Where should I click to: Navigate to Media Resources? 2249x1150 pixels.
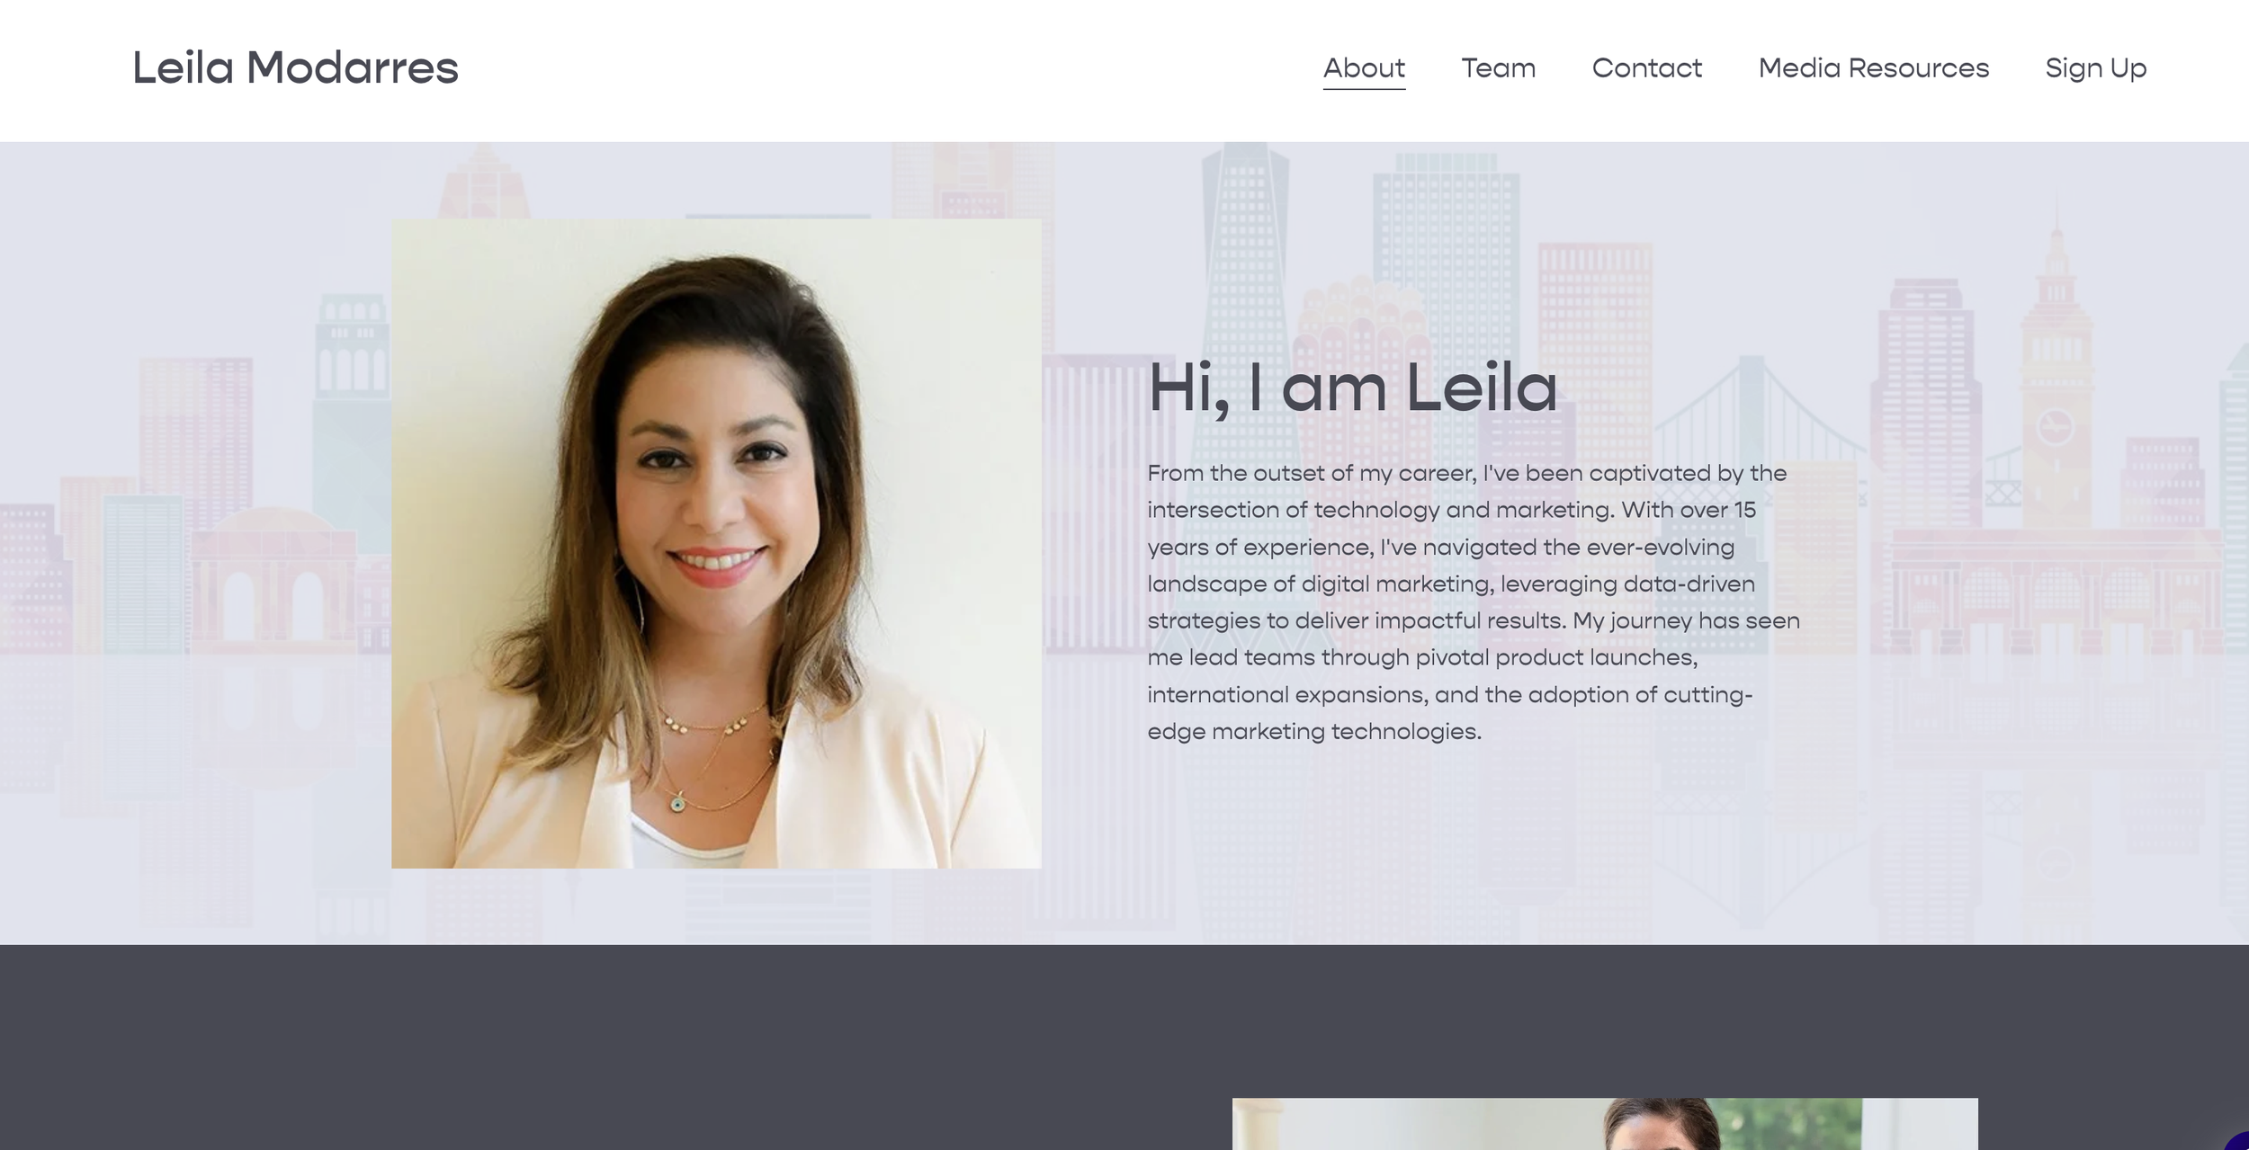1874,68
